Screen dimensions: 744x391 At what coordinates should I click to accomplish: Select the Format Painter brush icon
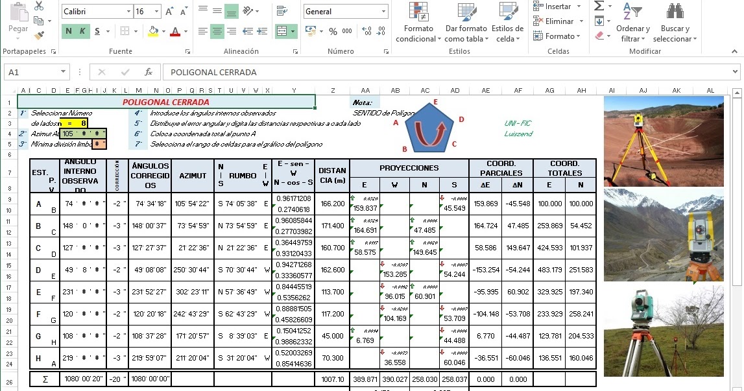(x=39, y=35)
